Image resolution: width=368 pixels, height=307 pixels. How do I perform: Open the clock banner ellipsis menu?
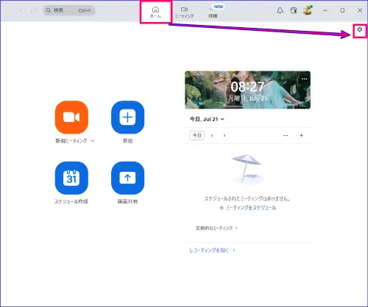[305, 79]
